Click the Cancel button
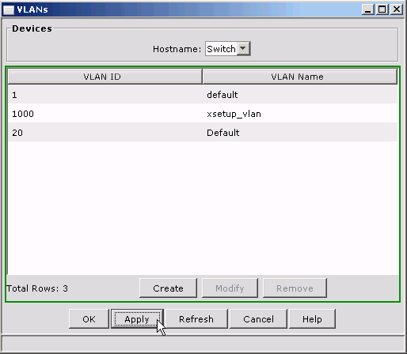This screenshot has height=354, width=407. (x=258, y=319)
